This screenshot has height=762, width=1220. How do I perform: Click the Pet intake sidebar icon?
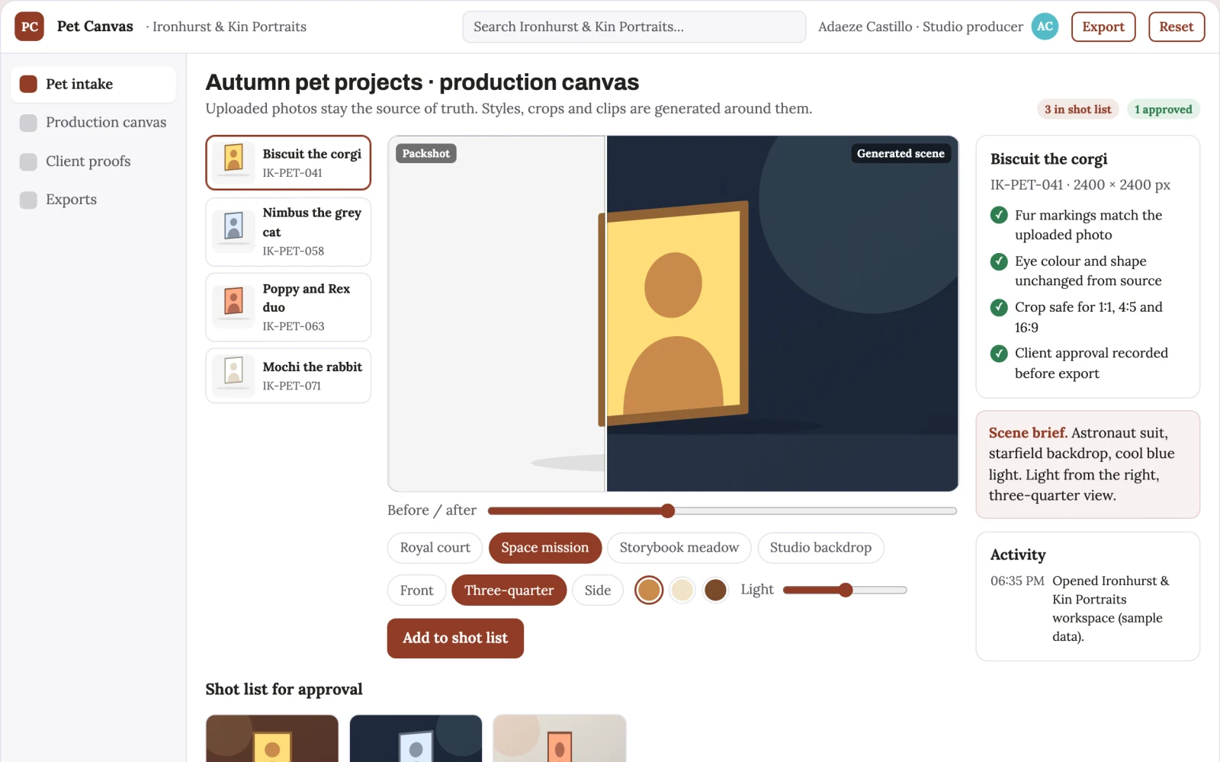pos(28,84)
